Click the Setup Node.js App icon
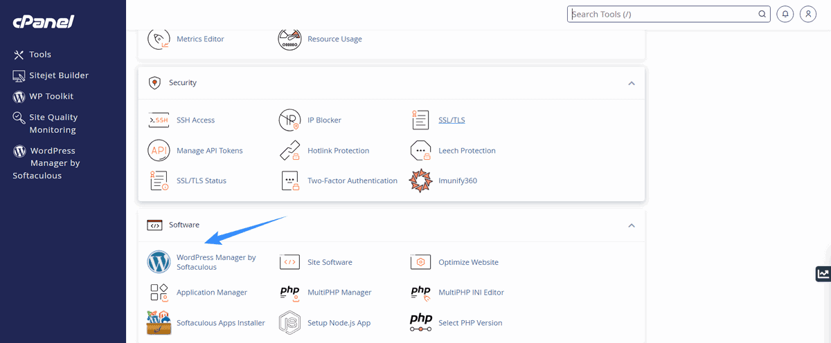 click(x=289, y=322)
